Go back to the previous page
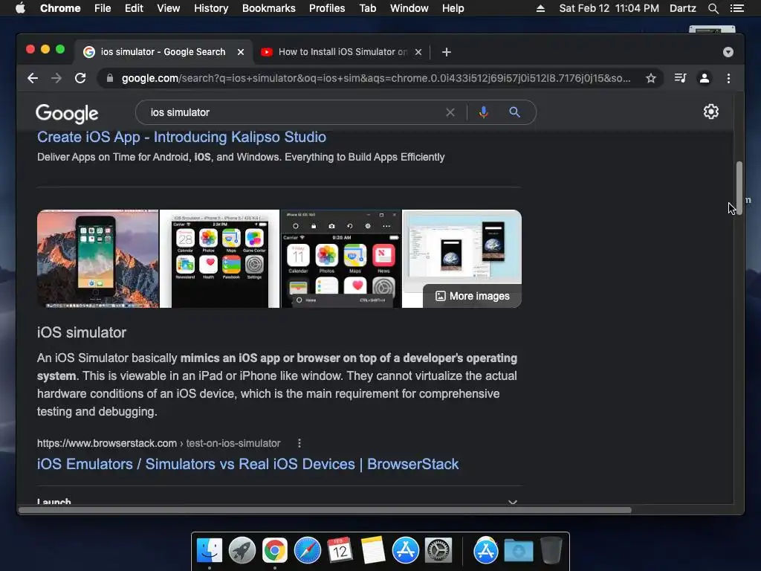 tap(33, 78)
